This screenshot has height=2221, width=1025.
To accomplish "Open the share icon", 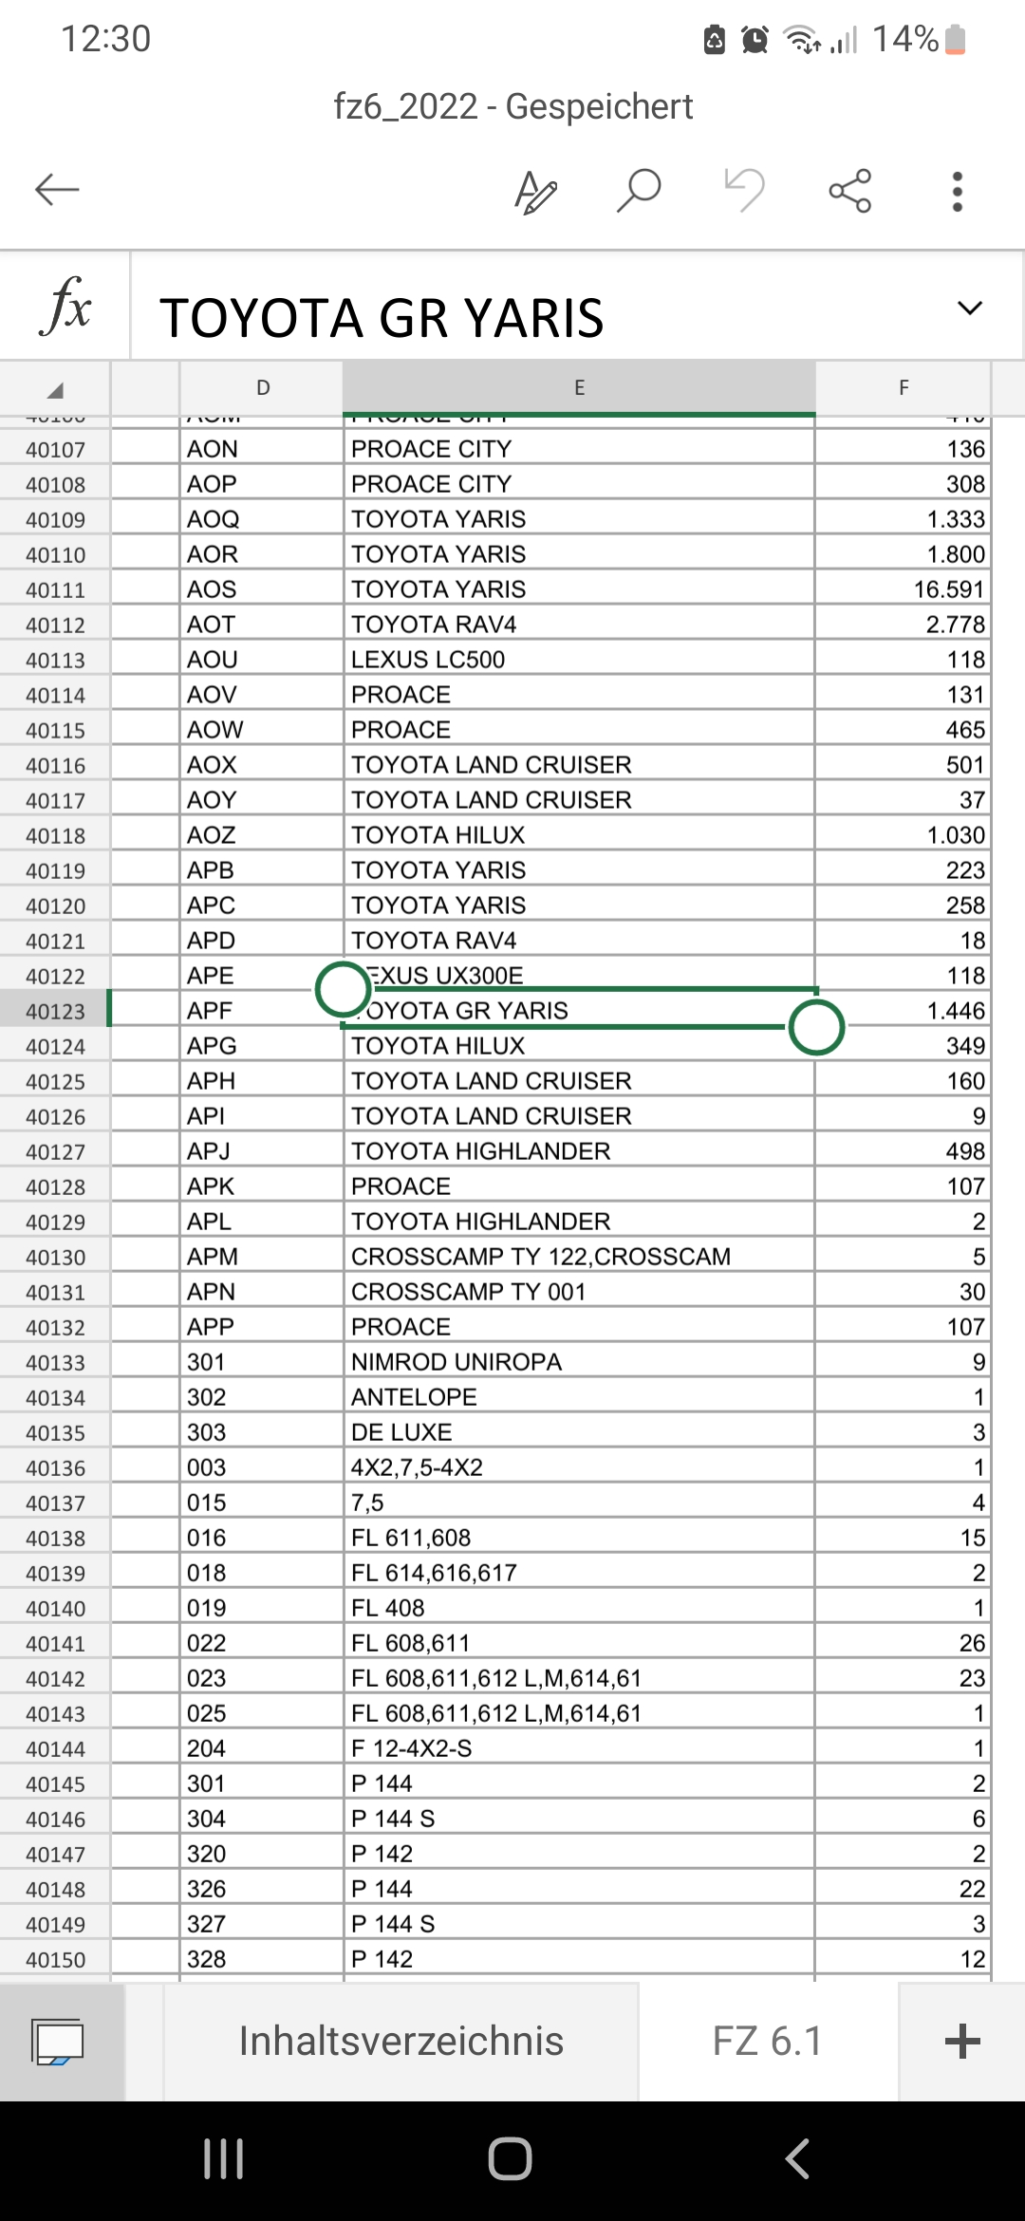I will [850, 191].
